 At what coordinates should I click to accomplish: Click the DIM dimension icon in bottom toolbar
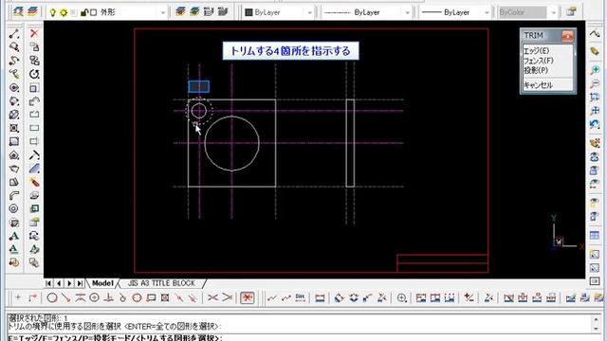(x=300, y=297)
